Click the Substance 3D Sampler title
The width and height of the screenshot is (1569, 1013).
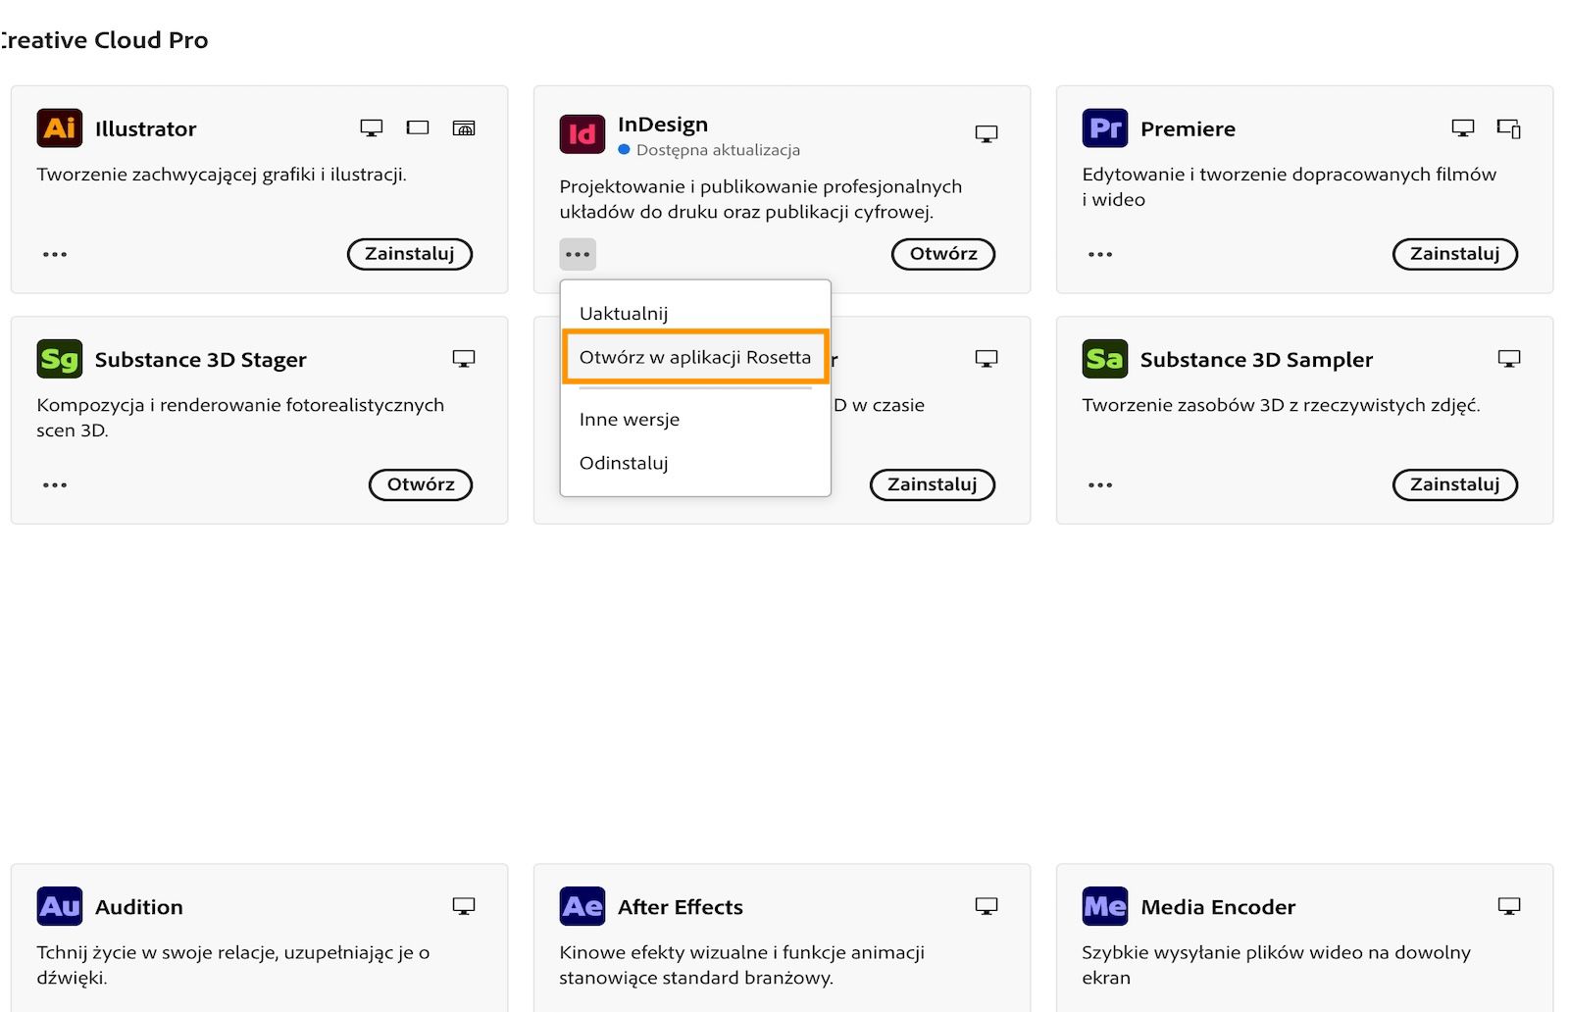1256,359
